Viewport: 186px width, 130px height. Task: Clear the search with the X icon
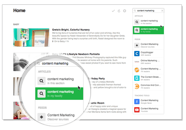point(162,11)
